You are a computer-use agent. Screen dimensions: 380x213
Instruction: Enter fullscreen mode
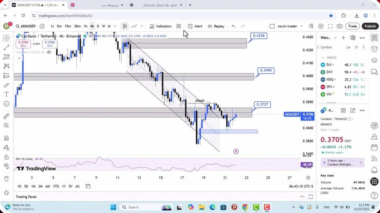pyautogui.click(x=330, y=26)
